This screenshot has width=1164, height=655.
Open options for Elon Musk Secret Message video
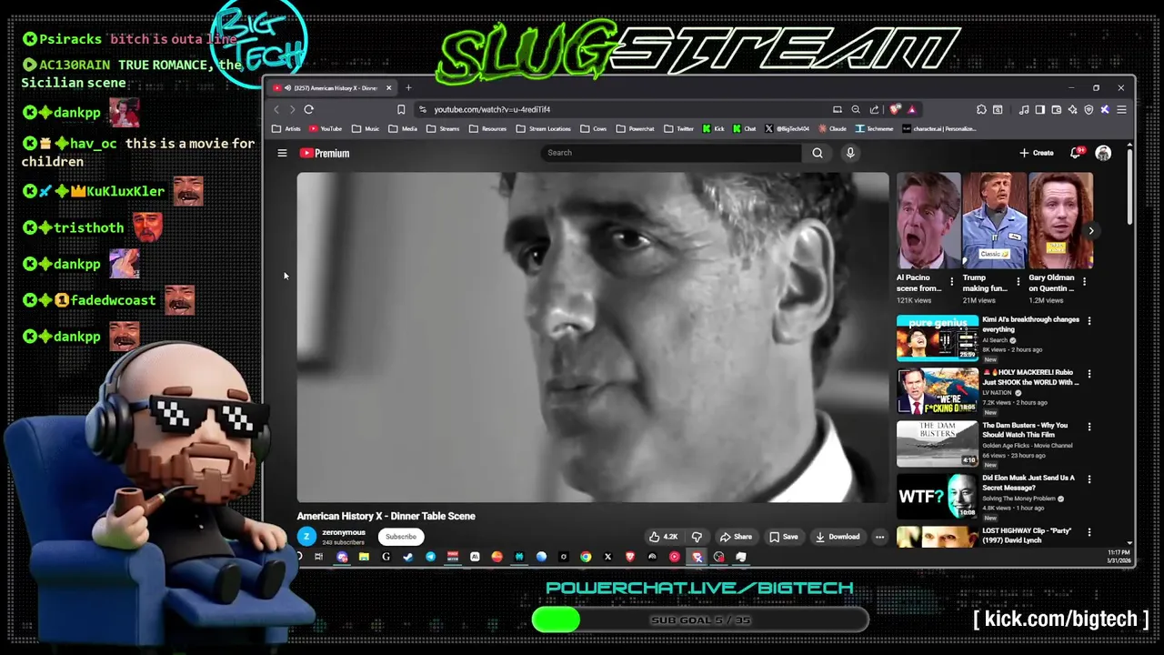pos(1089,479)
